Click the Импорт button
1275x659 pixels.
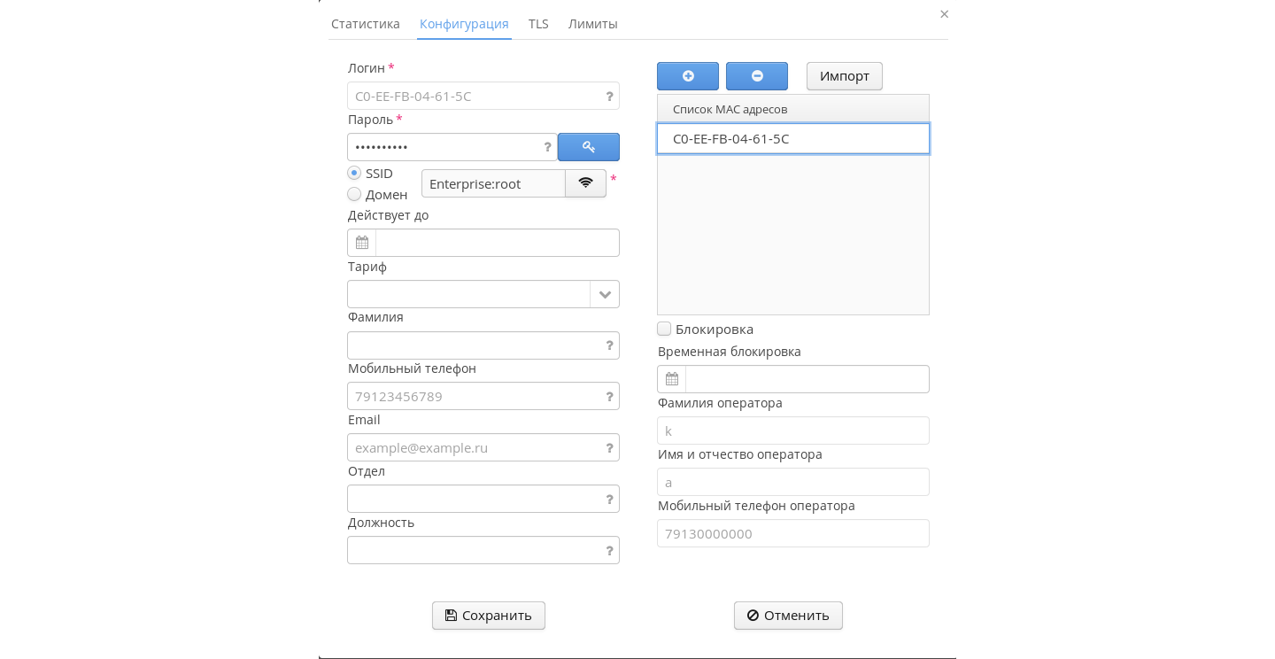tap(845, 76)
